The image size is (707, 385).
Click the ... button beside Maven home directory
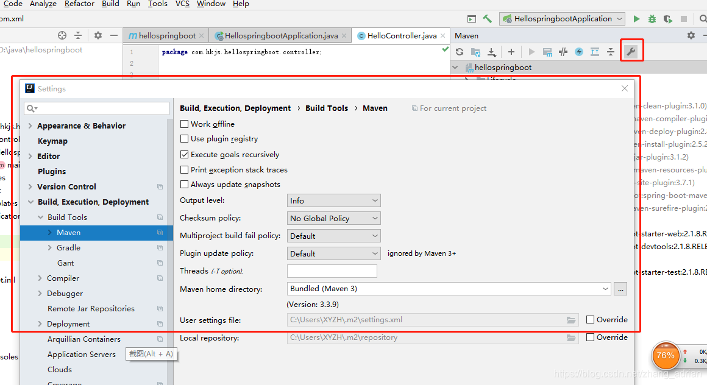(x=620, y=289)
